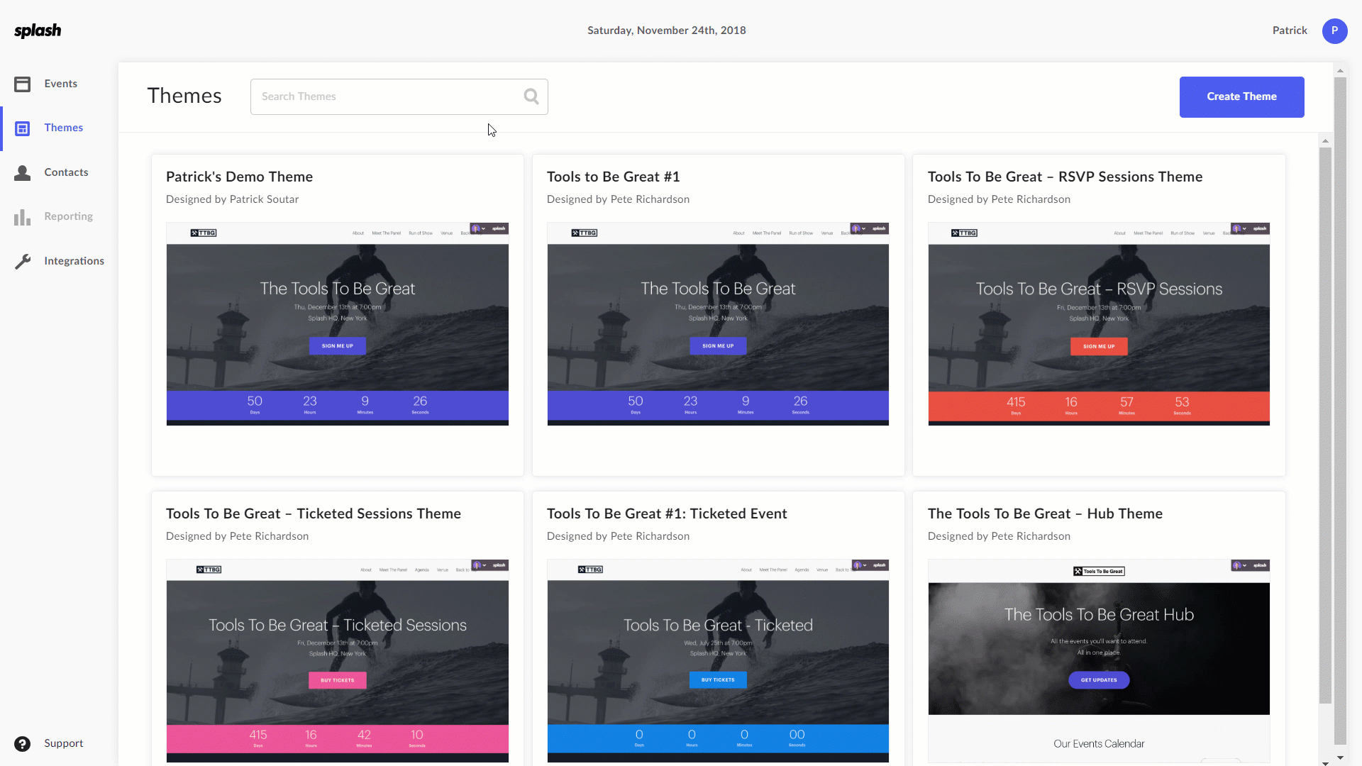Click the Integrations wrench icon

click(22, 261)
